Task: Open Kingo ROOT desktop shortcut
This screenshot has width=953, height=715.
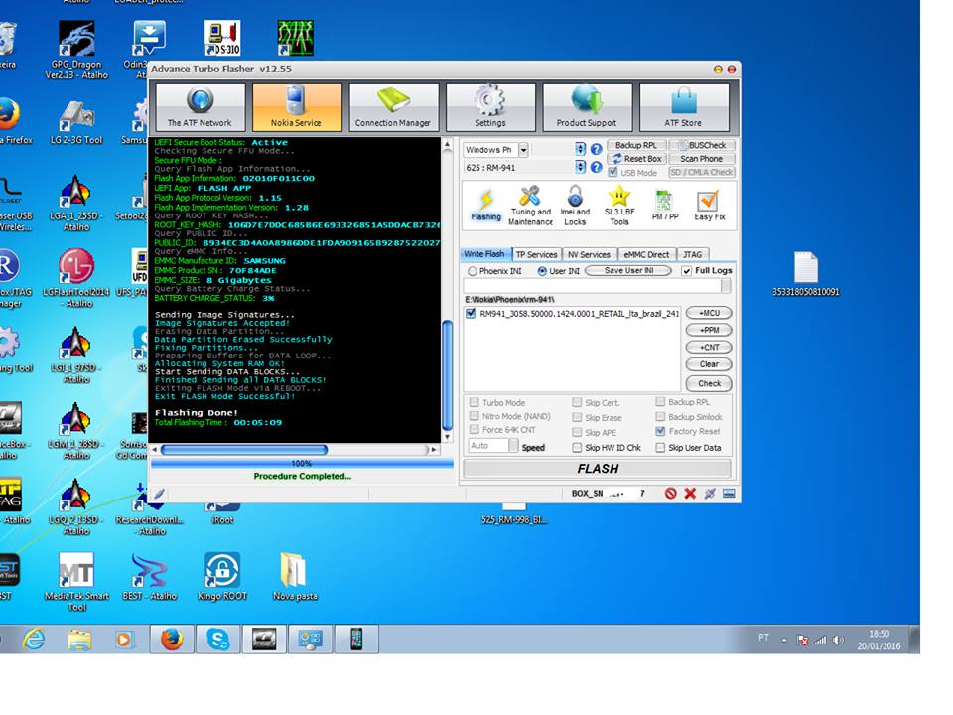Action: tap(222, 576)
